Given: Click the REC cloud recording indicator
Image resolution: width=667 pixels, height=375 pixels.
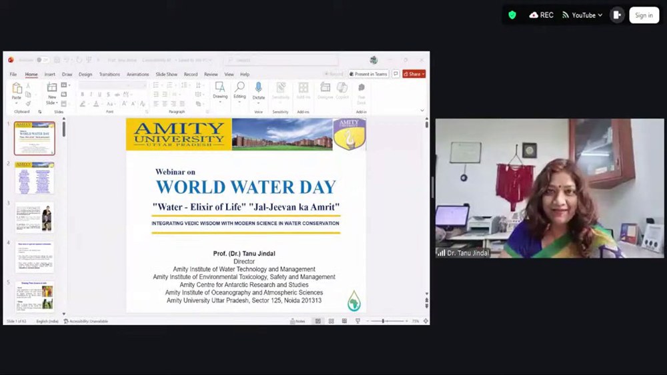Looking at the screenshot, I should pyautogui.click(x=541, y=15).
